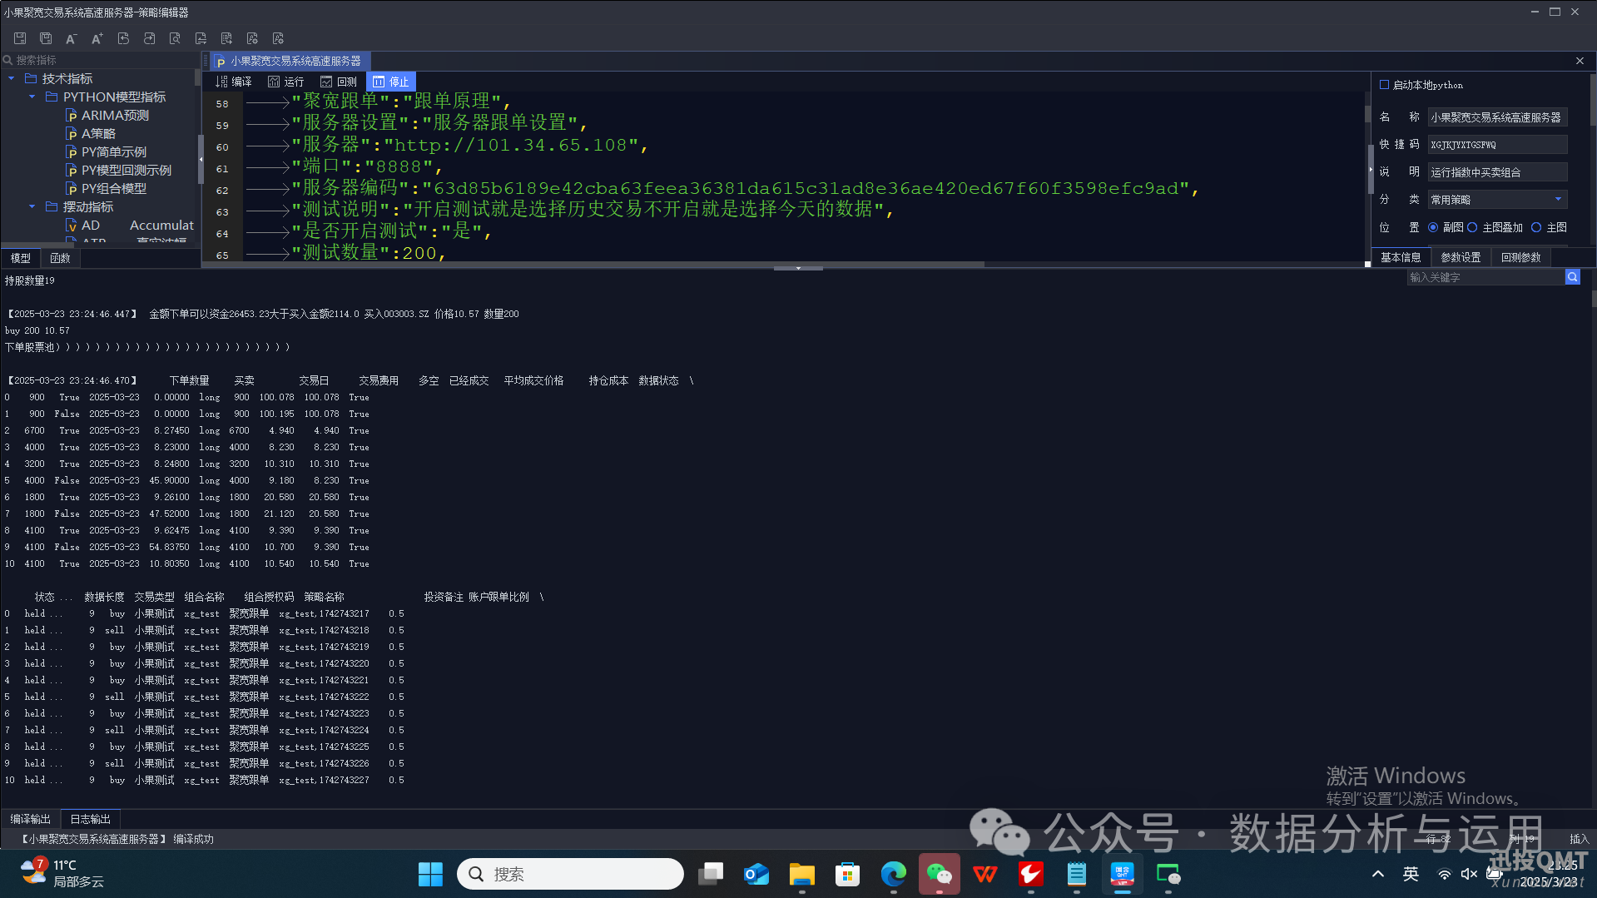Click the 编译 compile button
Screen dimensions: 1597x898
[234, 82]
